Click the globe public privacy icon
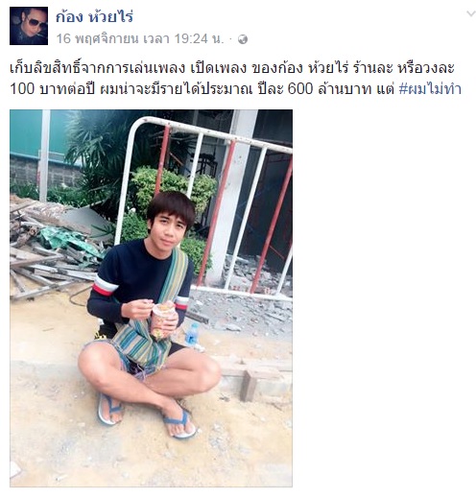The image size is (476, 498). (x=243, y=39)
